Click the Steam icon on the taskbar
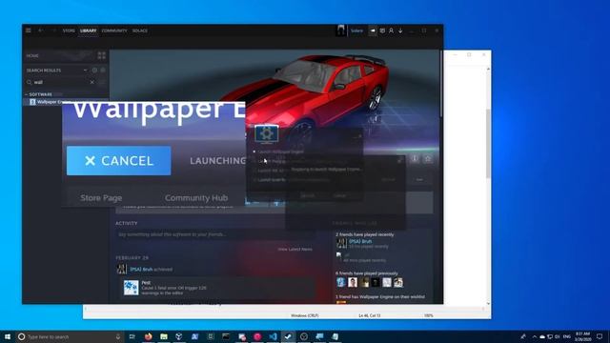610x343 pixels. coord(288,336)
